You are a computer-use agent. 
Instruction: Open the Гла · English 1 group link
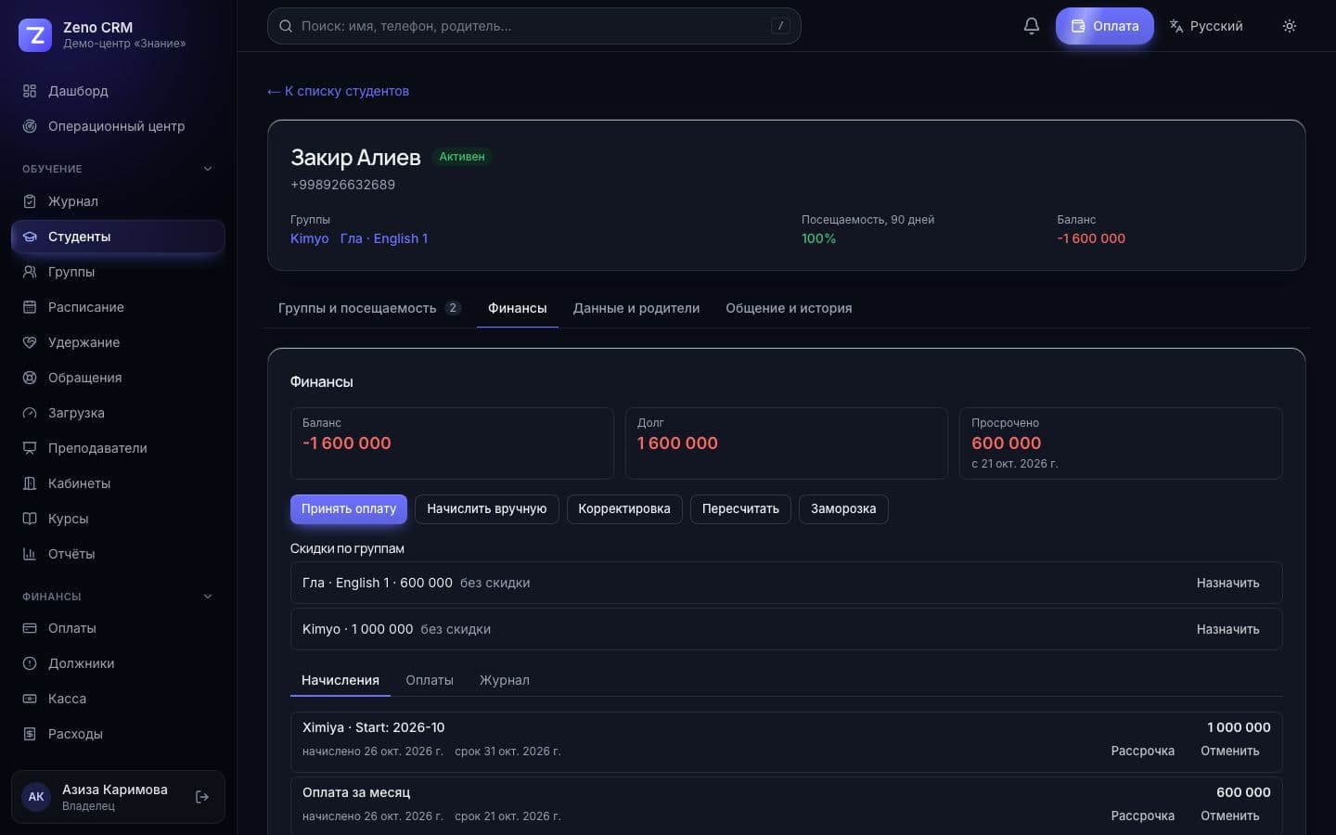[x=384, y=238]
